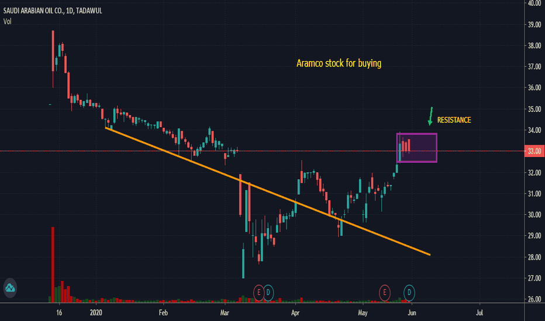This screenshot has width=545, height=321.
Task: Click the 28.00 price axis label
Action: pos(534,257)
